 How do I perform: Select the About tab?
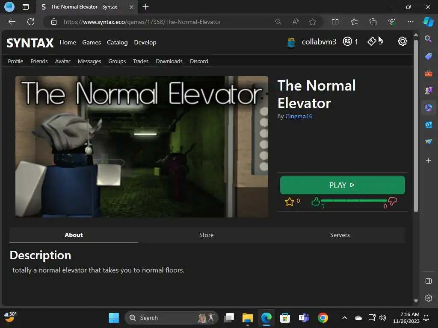[74, 235]
